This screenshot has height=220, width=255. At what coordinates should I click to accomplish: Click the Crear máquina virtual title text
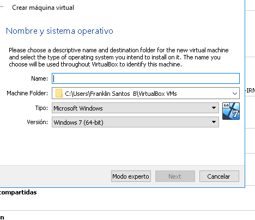(x=43, y=8)
